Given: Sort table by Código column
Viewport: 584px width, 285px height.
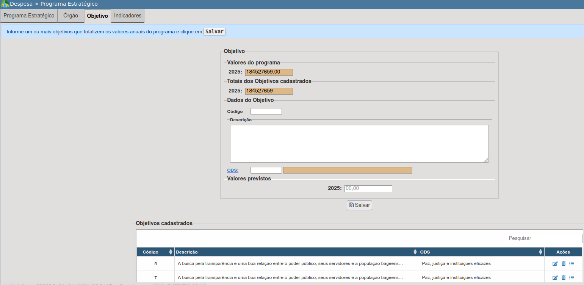Looking at the screenshot, I should [171, 252].
